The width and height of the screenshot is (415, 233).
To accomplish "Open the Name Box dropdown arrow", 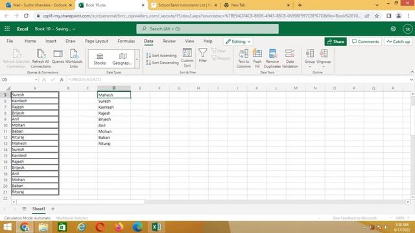I will click(x=36, y=80).
